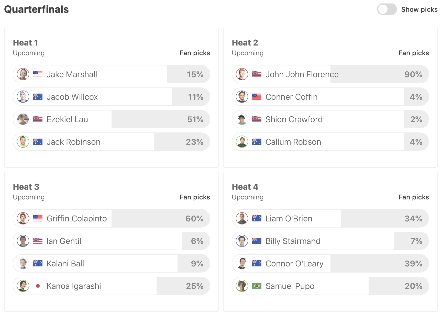Click Shion Crawford's avatar photo
442x315 pixels.
pyautogui.click(x=242, y=119)
